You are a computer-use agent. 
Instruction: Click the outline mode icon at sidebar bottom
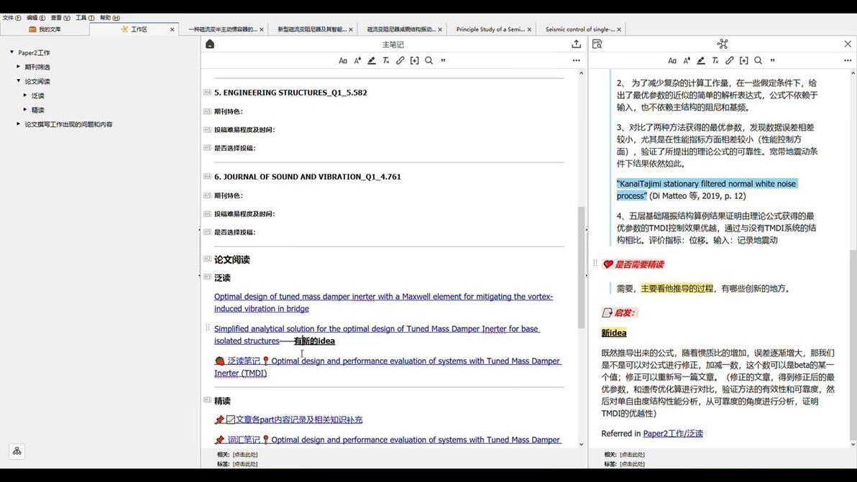(17, 451)
